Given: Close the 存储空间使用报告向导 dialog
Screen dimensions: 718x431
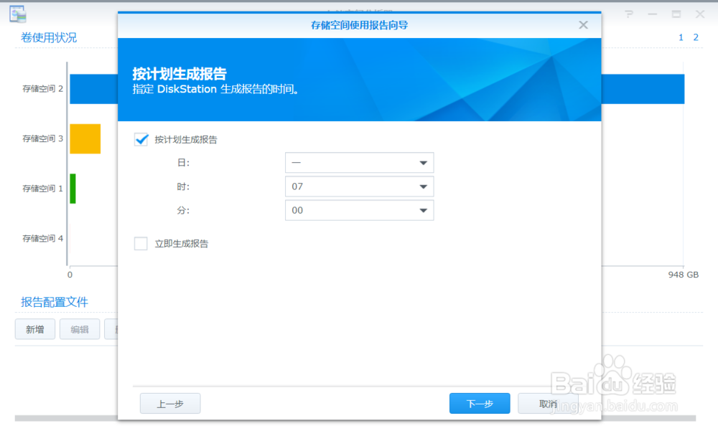Looking at the screenshot, I should pos(582,24).
